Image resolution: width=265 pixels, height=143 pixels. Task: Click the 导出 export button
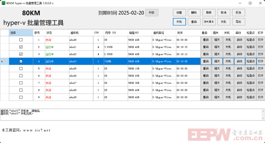point(238,22)
